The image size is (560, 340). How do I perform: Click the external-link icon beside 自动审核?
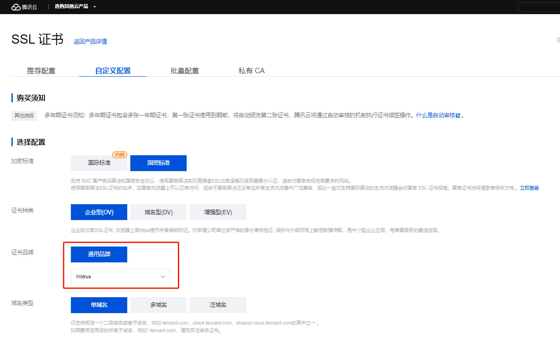(458, 116)
